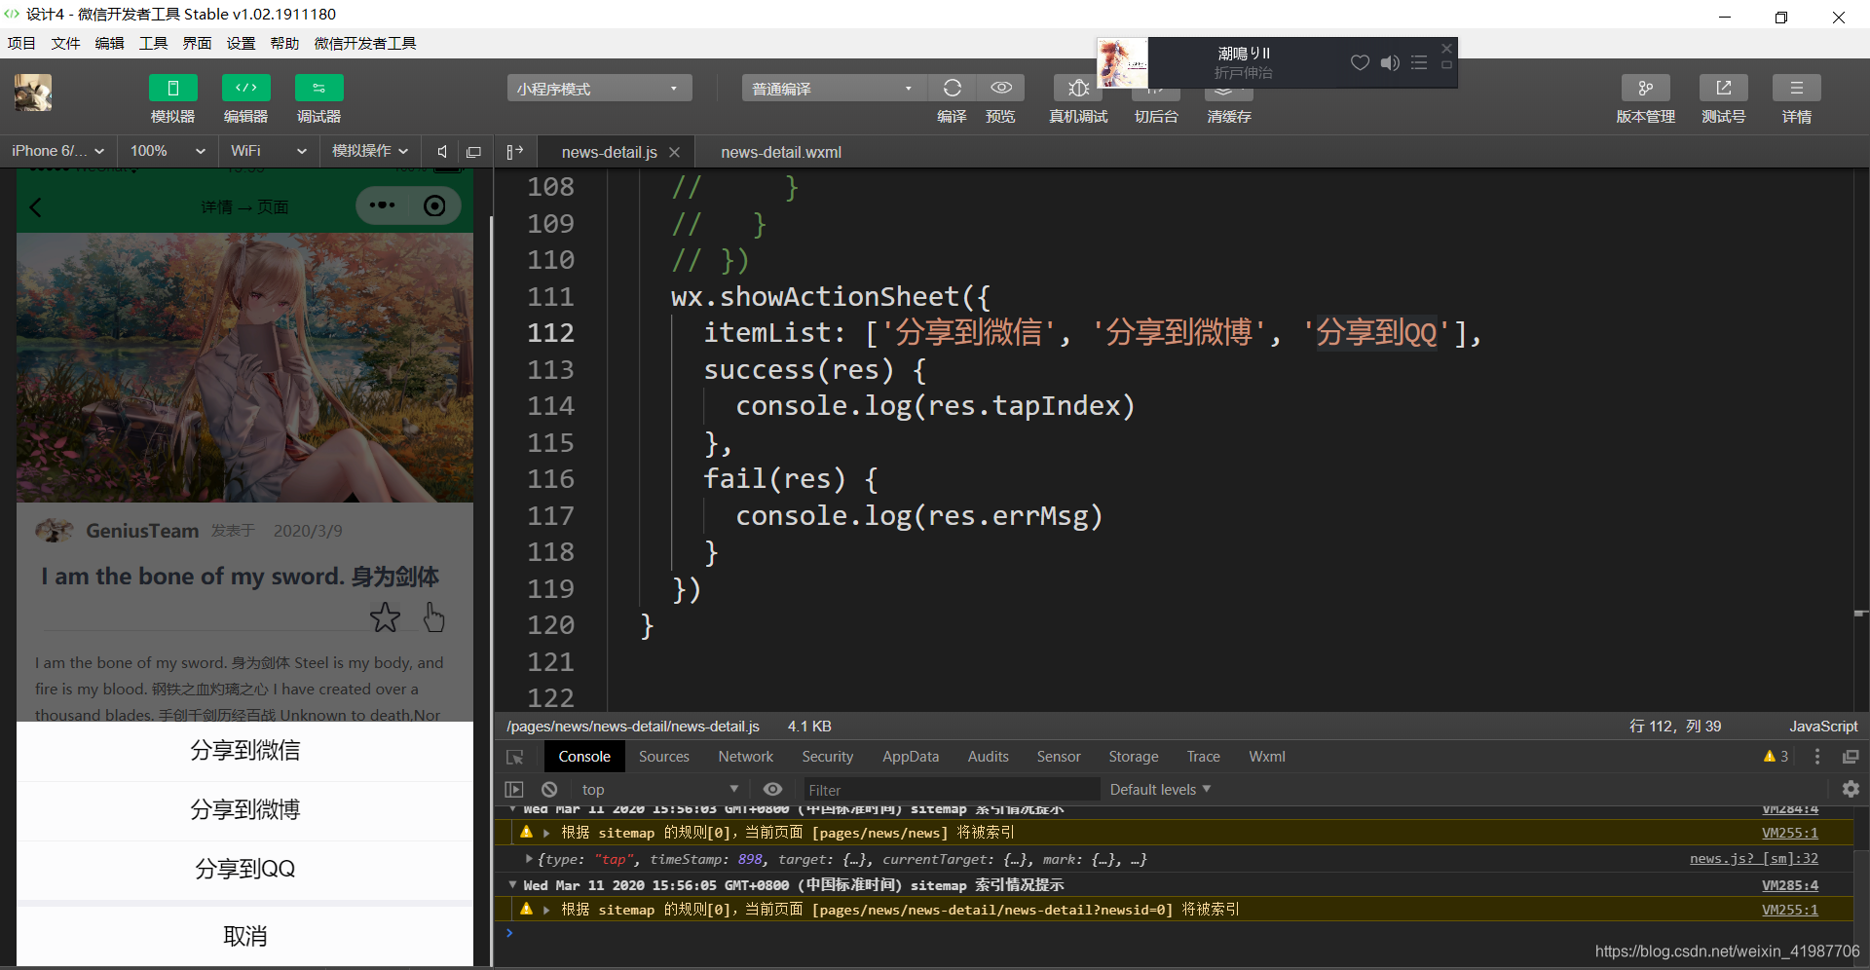Open the 100% zoom dropdown
Image resolution: width=1870 pixels, height=970 pixels.
click(x=168, y=151)
